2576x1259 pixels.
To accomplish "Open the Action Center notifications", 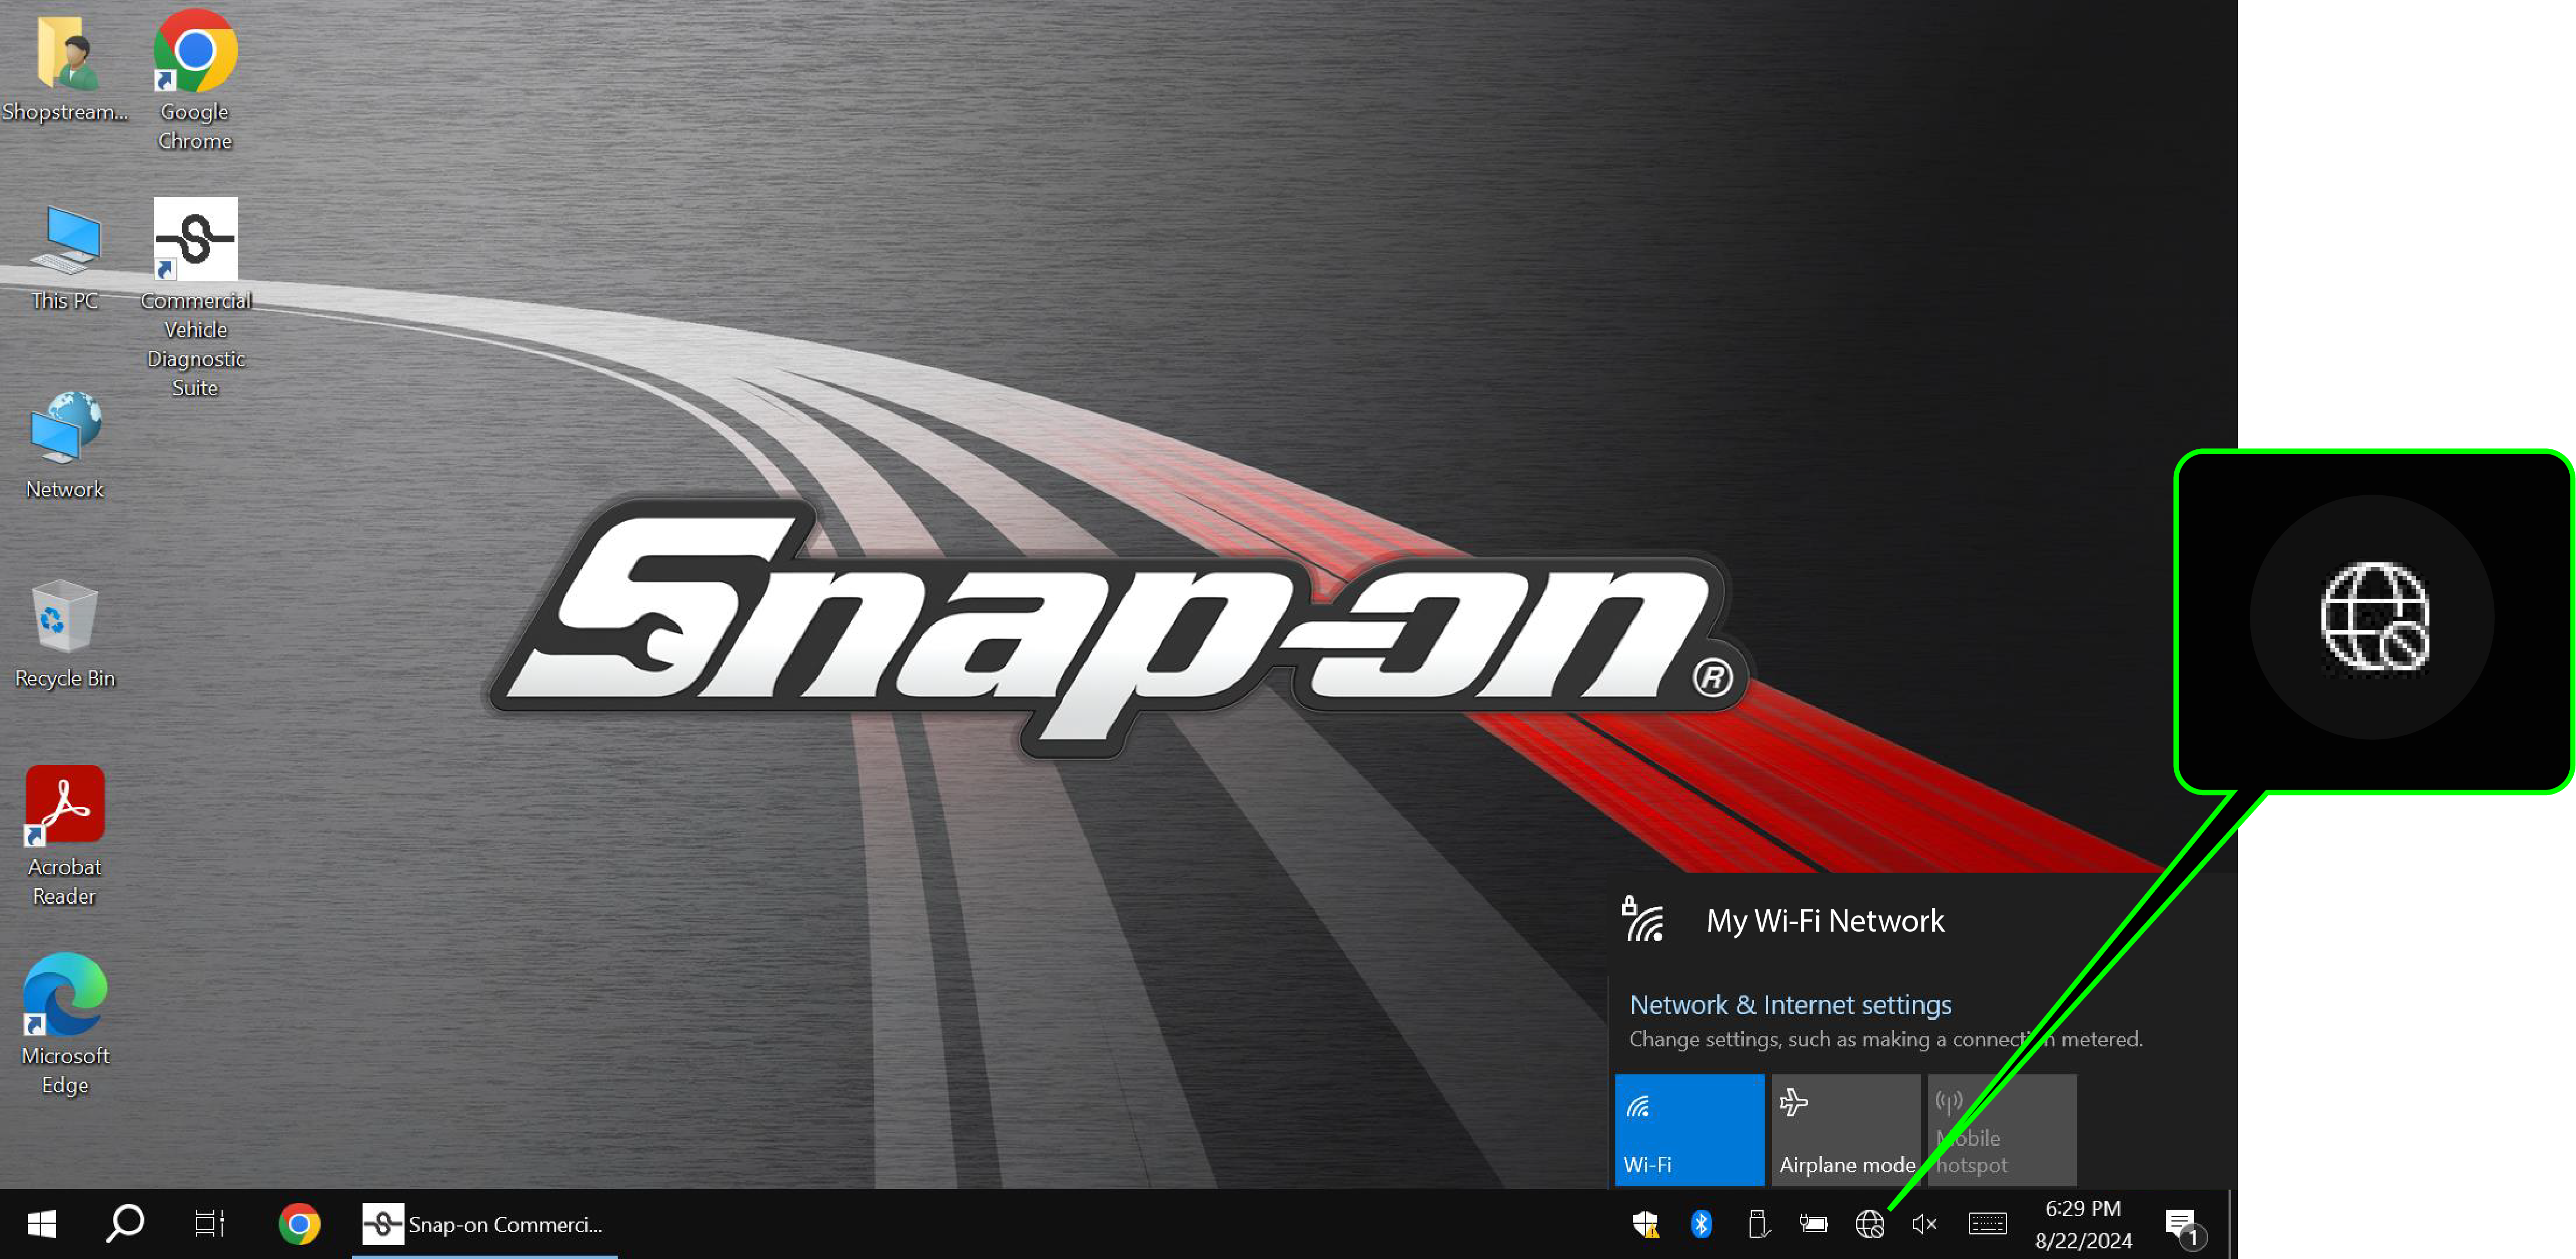I will pyautogui.click(x=2182, y=1225).
